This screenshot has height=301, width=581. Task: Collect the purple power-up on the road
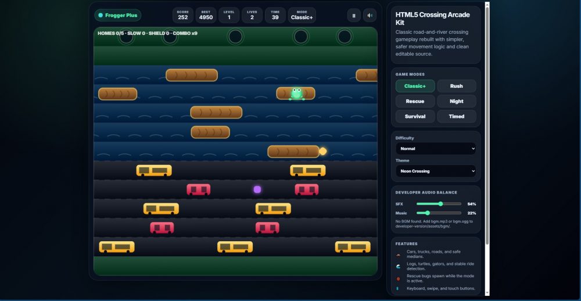click(x=257, y=189)
